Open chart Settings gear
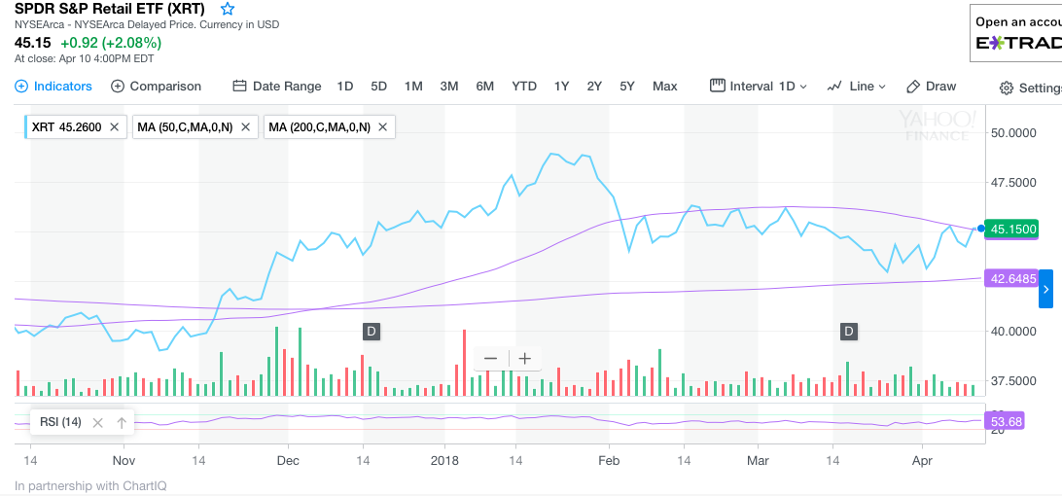This screenshot has height=496, width=1062. [1030, 89]
